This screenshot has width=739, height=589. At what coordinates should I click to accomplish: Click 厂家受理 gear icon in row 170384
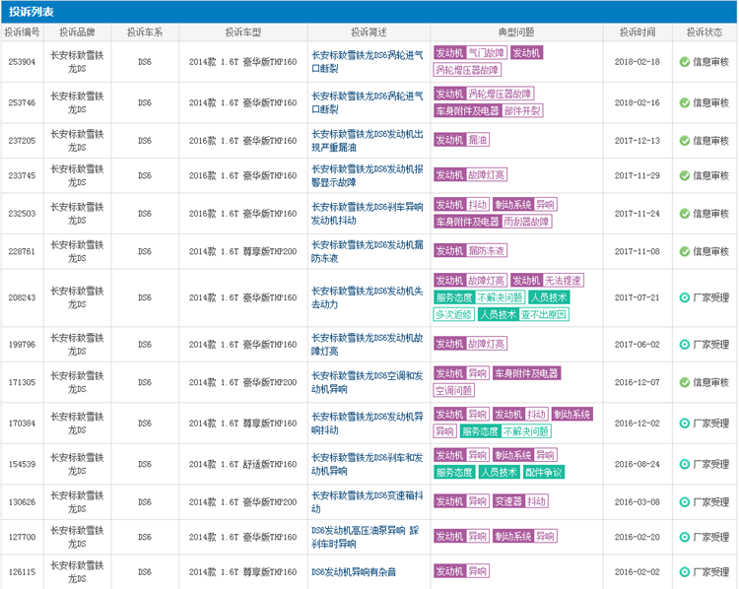[x=685, y=424]
